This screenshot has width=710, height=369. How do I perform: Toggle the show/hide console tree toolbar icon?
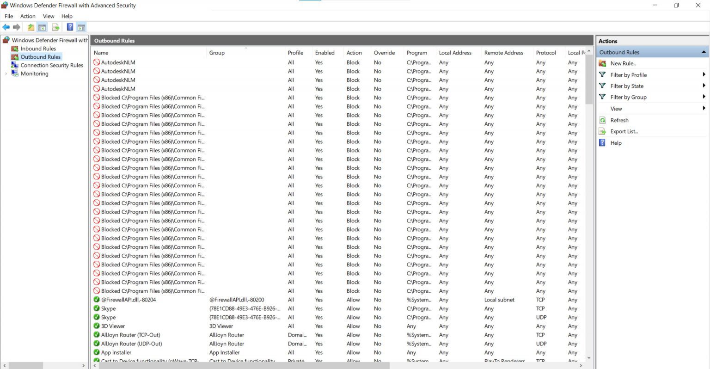(42, 27)
